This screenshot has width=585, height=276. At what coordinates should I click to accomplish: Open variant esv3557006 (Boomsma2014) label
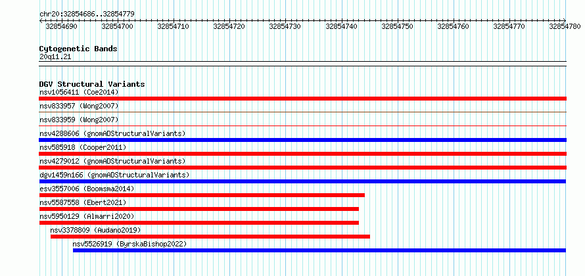tap(87, 189)
